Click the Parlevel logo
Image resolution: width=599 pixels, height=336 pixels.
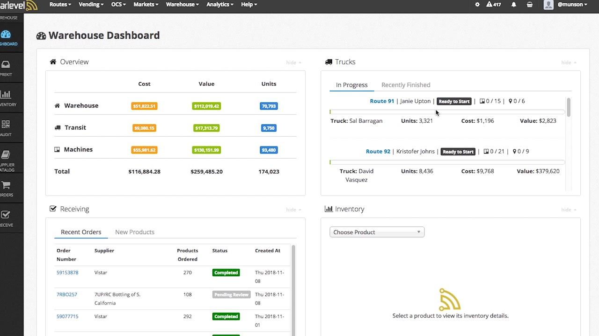pos(19,5)
